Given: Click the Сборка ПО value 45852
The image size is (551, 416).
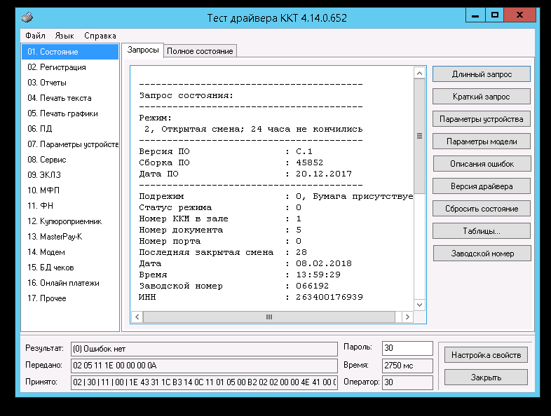Looking at the screenshot, I should click(309, 162).
